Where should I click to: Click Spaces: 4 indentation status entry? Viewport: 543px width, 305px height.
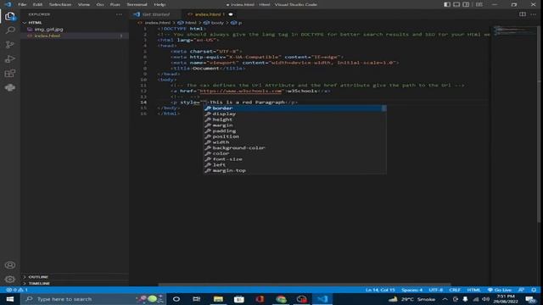coord(411,290)
